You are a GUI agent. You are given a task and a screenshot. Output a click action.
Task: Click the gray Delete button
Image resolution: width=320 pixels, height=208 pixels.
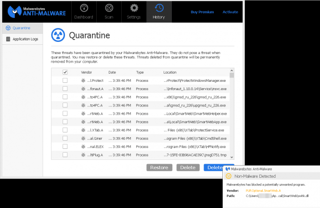188,168
